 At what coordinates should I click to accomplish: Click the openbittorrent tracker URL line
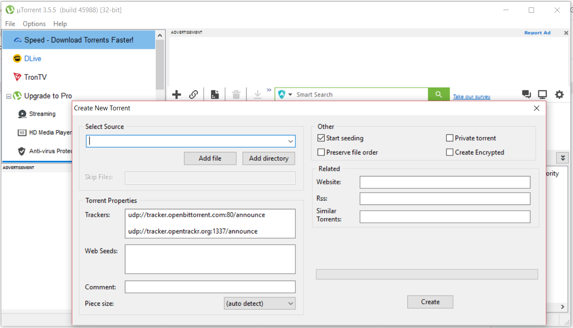pyautogui.click(x=197, y=215)
